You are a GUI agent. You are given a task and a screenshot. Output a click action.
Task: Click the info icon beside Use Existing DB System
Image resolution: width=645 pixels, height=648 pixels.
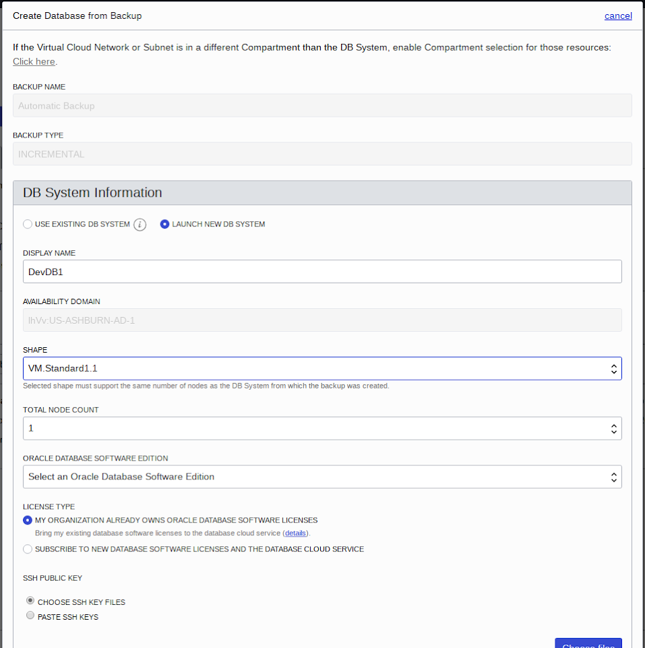(140, 225)
